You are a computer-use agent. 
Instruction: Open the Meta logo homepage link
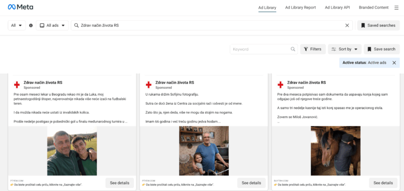[x=20, y=7]
